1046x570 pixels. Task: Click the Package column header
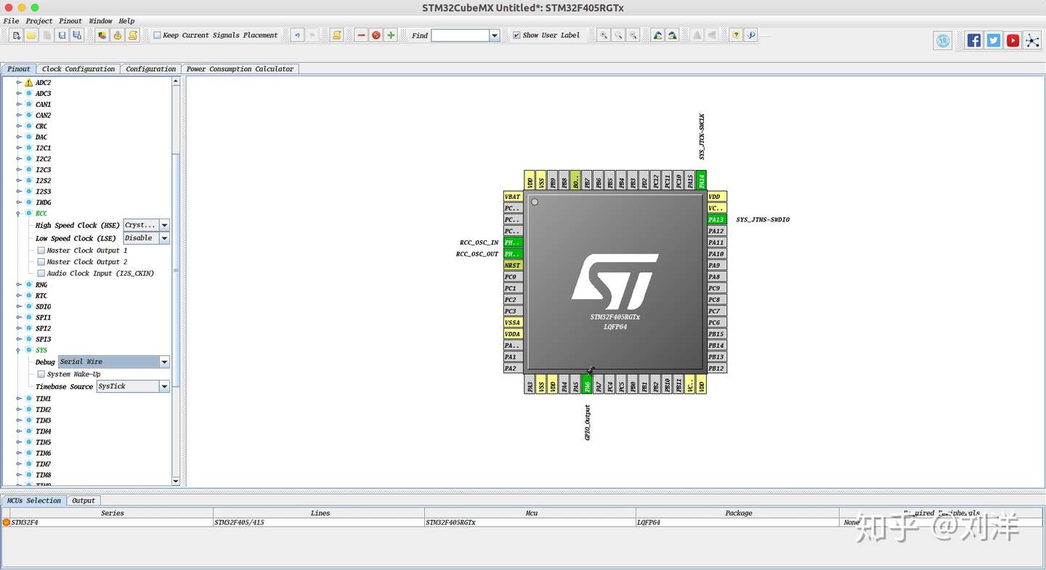[x=738, y=513]
